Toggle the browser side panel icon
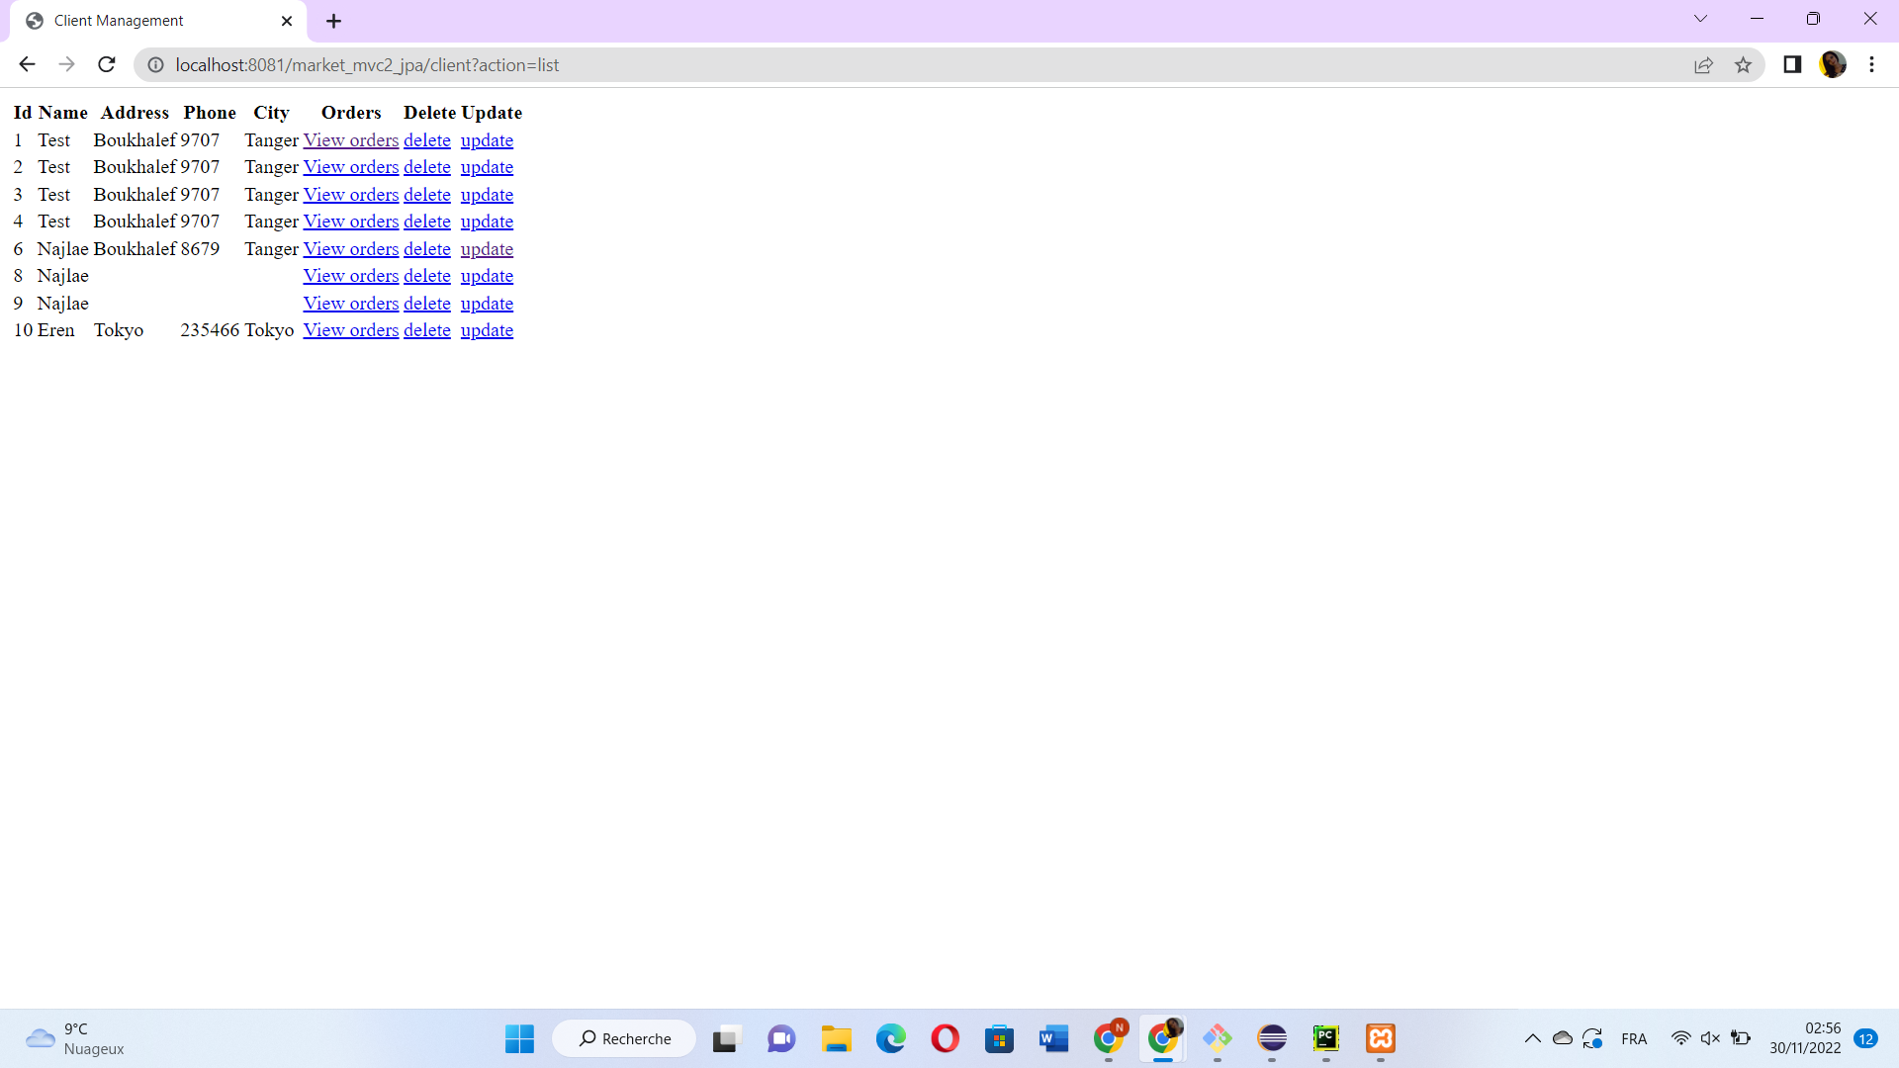Screen dimensions: 1899x1068 [1792, 65]
